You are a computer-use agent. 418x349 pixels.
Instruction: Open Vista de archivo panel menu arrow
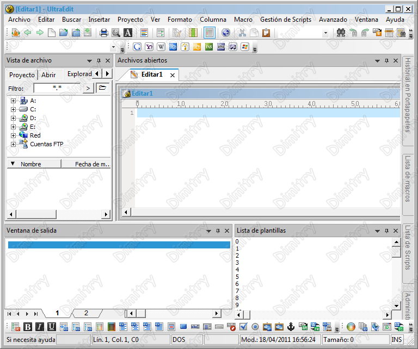click(90, 61)
